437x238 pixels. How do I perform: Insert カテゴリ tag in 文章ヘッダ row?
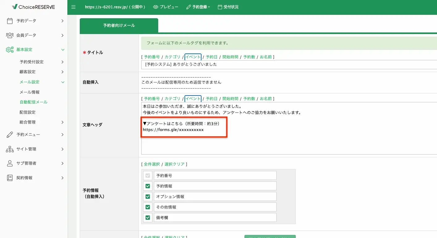(172, 99)
